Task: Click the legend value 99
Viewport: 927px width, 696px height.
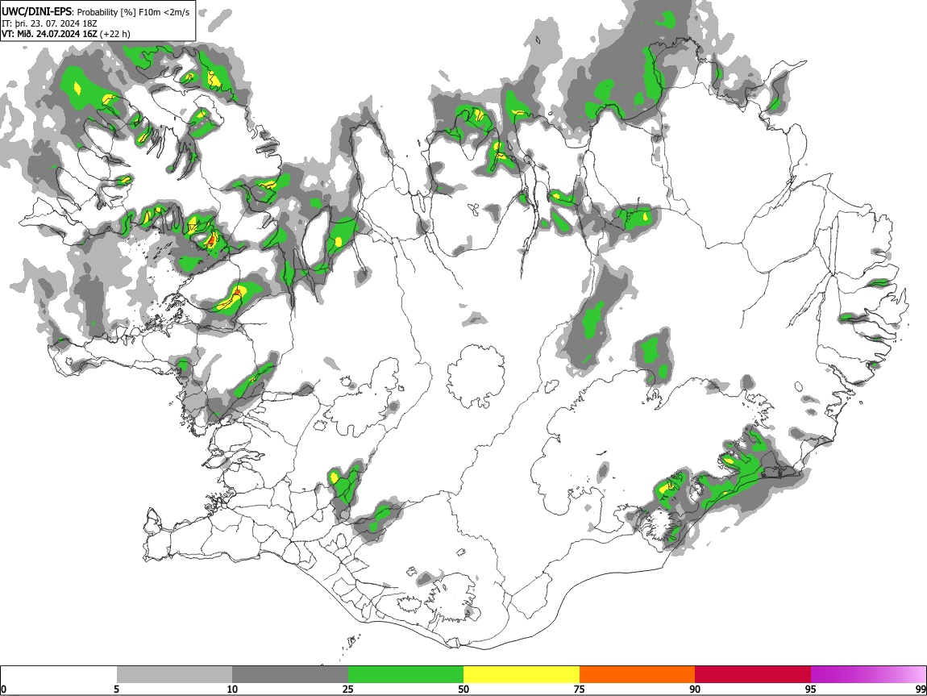Action: [x=920, y=689]
